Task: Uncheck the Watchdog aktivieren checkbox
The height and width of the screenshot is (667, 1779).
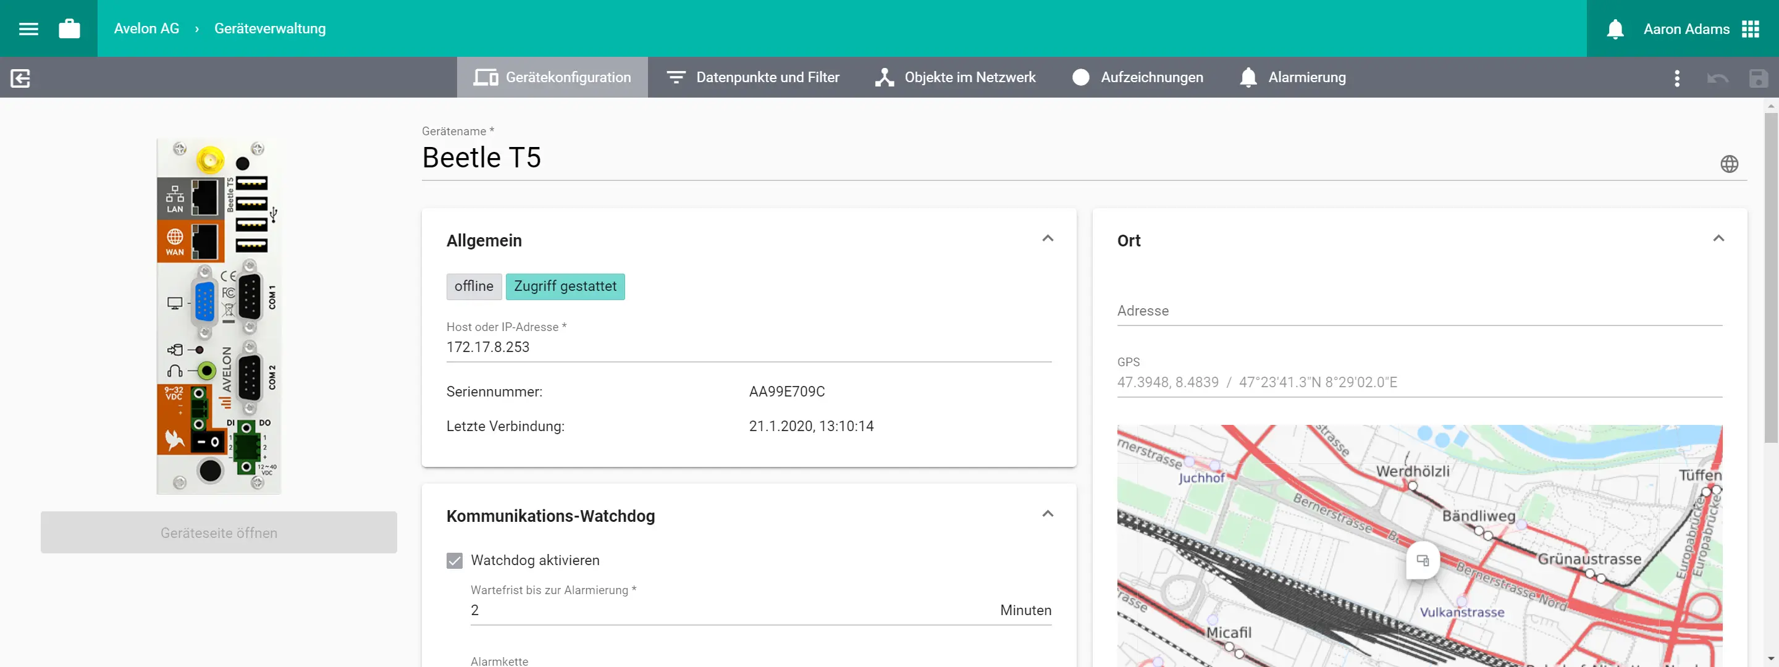Action: click(455, 560)
